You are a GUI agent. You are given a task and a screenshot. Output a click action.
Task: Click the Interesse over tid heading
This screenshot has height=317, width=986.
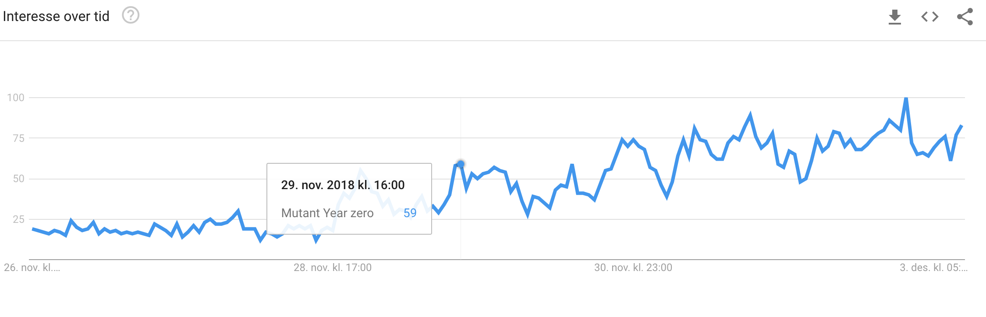click(x=56, y=16)
